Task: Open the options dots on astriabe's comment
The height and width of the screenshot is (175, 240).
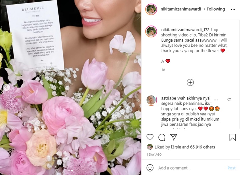Action: click(216, 100)
